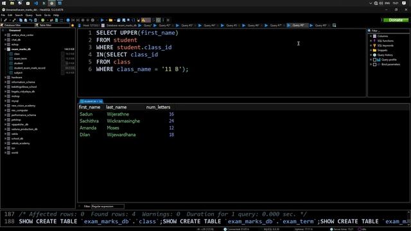Tick the Query profile checkbox

click(375, 60)
